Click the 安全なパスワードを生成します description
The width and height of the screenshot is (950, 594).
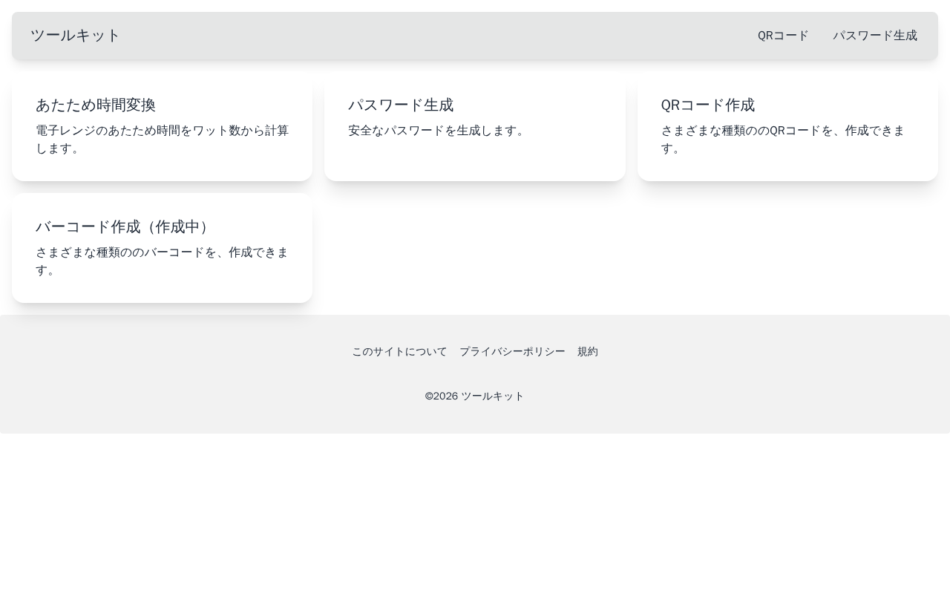436,131
